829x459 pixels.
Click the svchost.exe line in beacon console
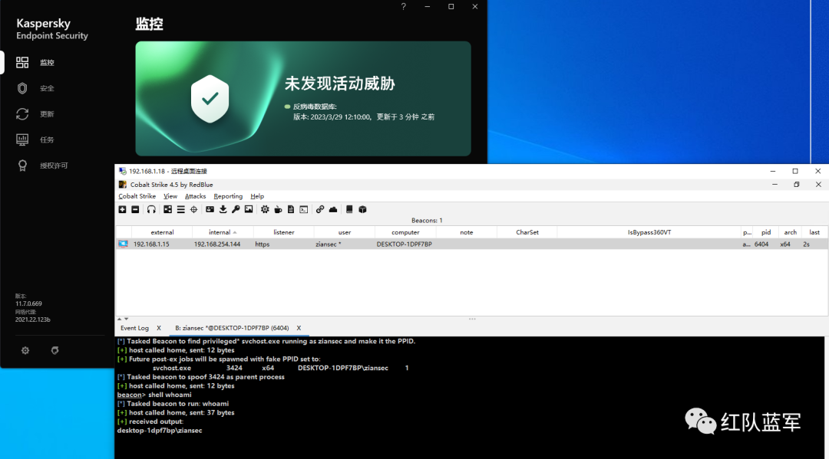pos(281,368)
